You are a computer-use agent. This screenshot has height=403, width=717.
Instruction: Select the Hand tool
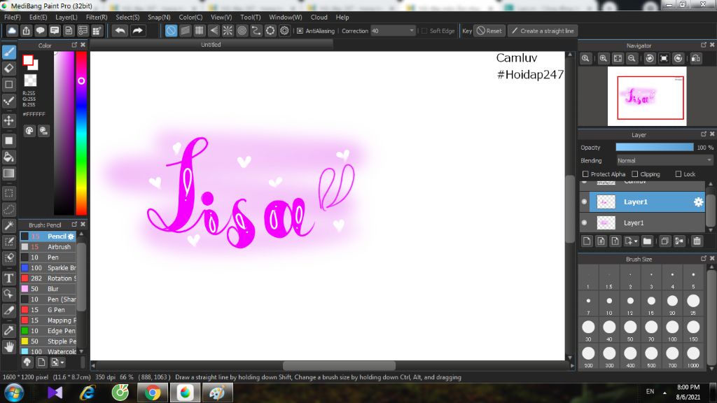(x=8, y=347)
